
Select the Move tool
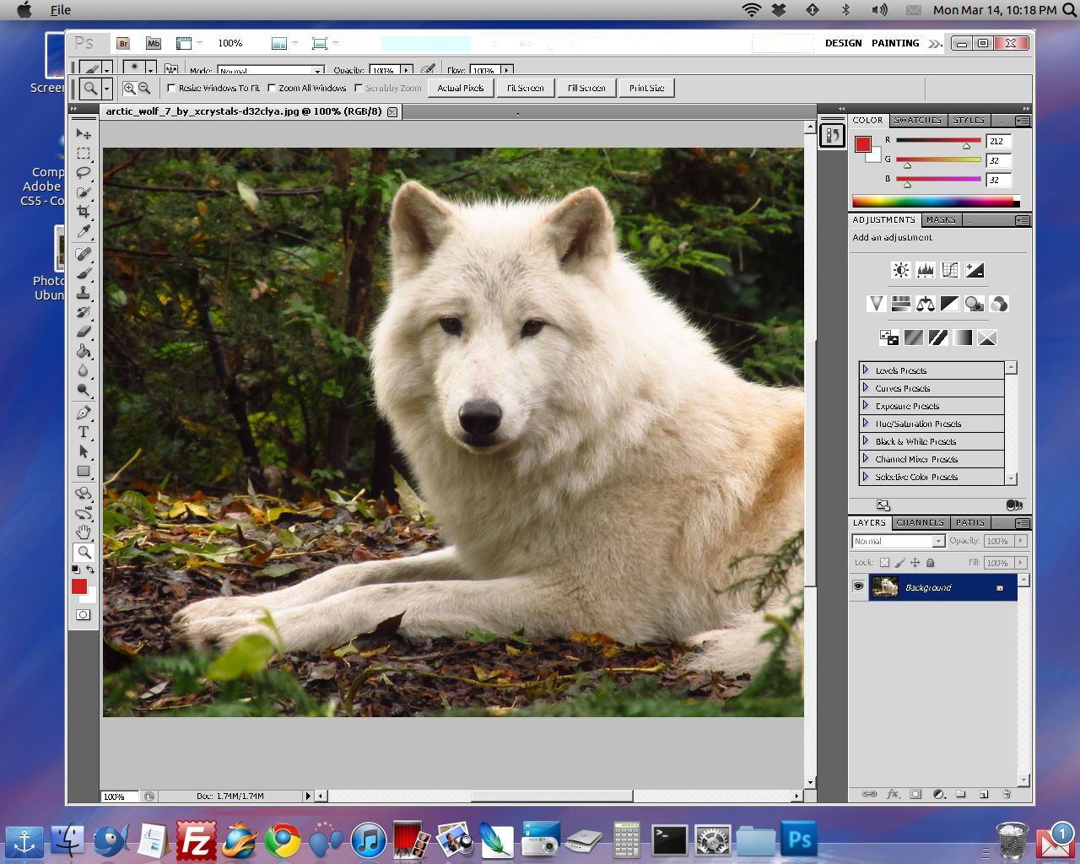(x=84, y=134)
